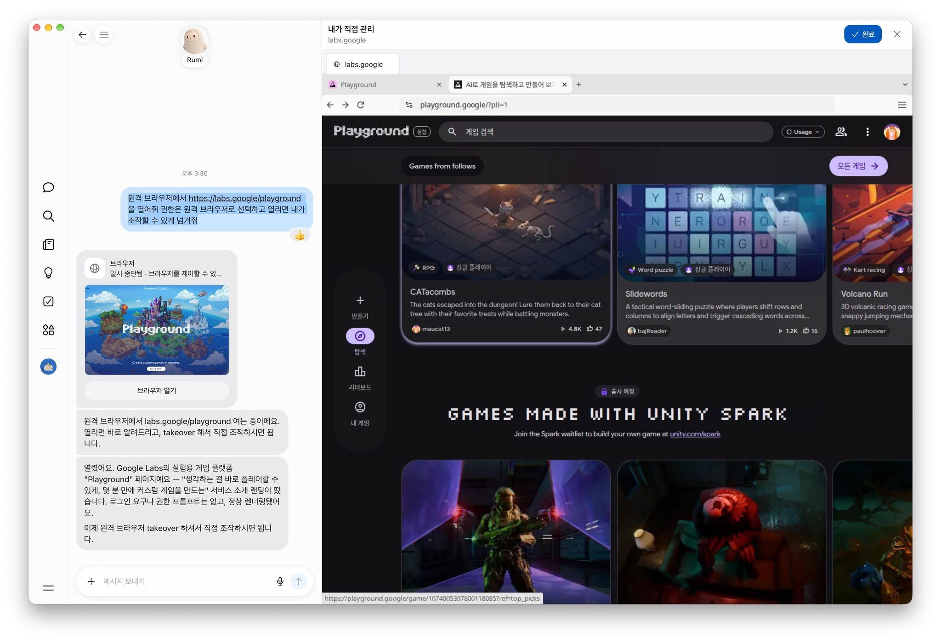Click the 만들기 plus icon in side rail
The image size is (941, 642).
[x=360, y=300]
